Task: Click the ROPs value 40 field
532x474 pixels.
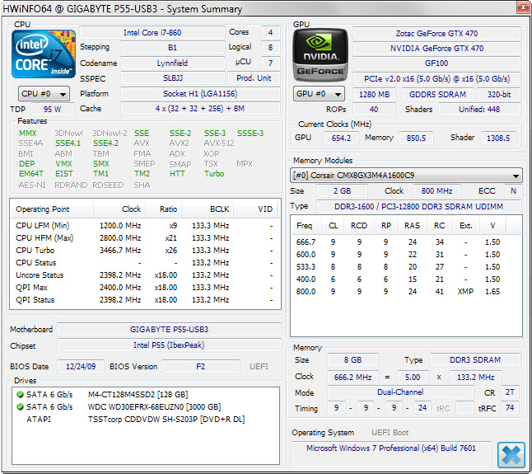Action: pyautogui.click(x=374, y=110)
